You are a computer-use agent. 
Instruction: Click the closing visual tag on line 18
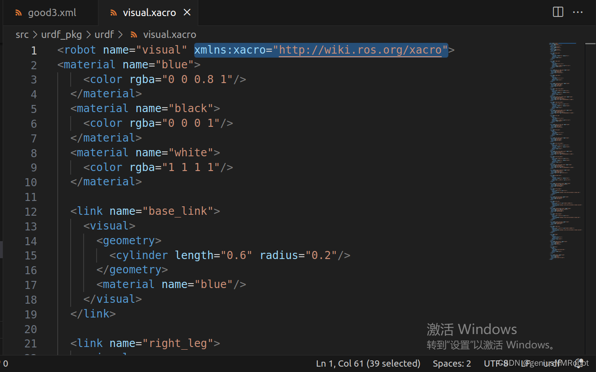pos(113,299)
